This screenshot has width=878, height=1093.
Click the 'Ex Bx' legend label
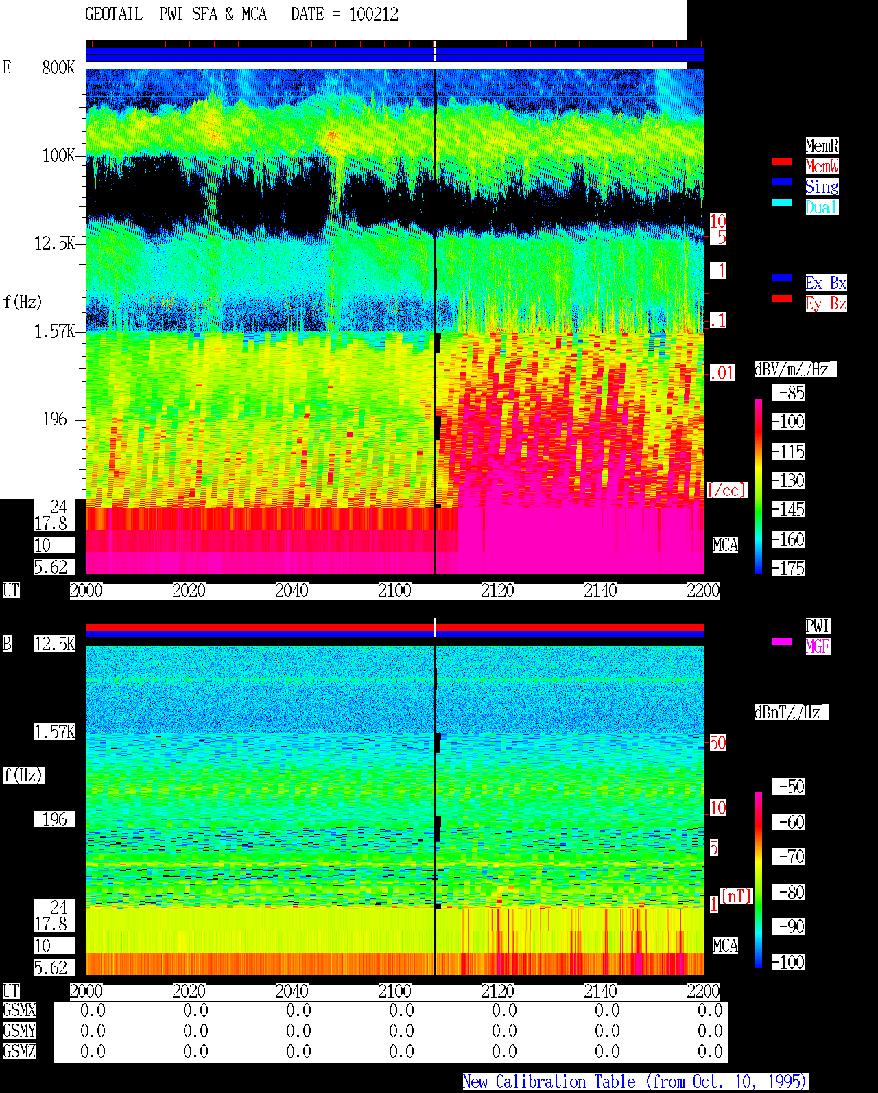826,283
